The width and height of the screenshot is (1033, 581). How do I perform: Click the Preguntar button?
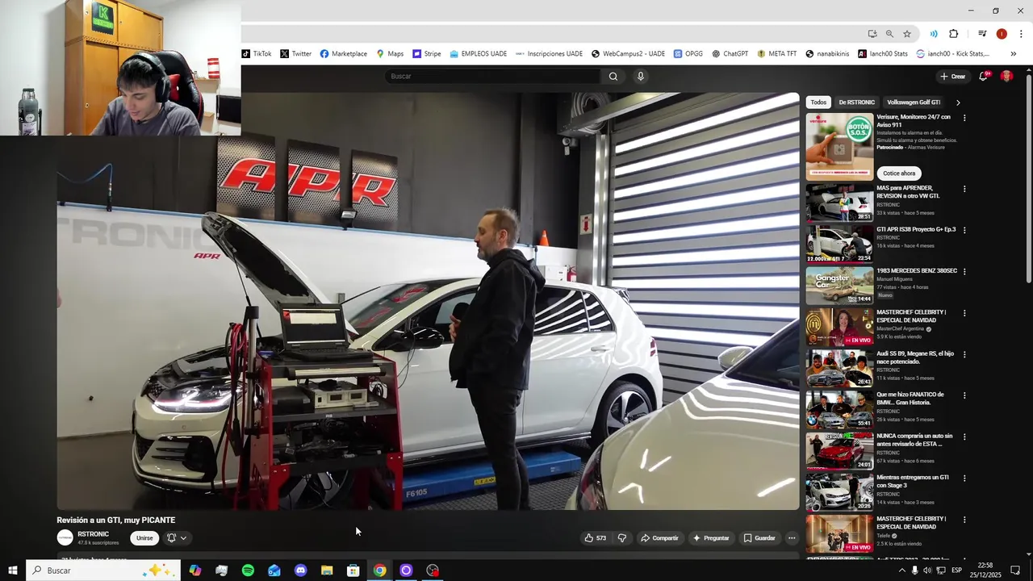710,538
